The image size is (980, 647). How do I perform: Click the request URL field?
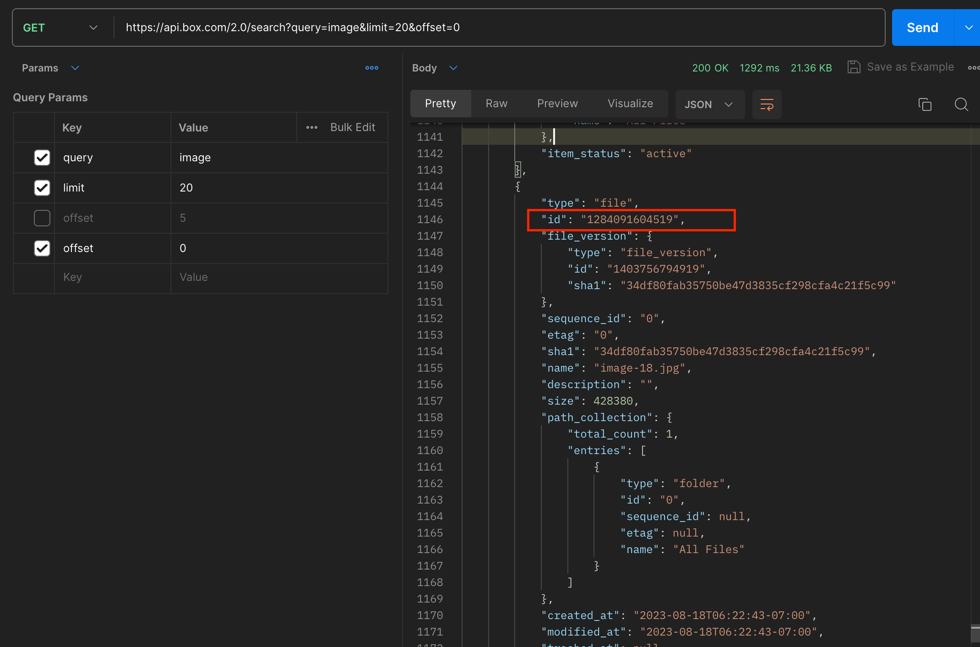pyautogui.click(x=499, y=27)
